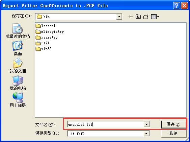Click the 保存(S) save button
The height and width of the screenshot is (142, 190).
(173, 124)
